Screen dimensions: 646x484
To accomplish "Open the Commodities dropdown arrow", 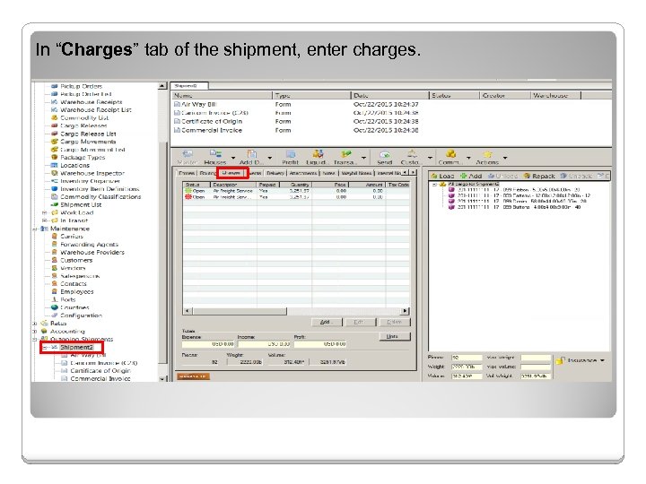I will 468,158.
